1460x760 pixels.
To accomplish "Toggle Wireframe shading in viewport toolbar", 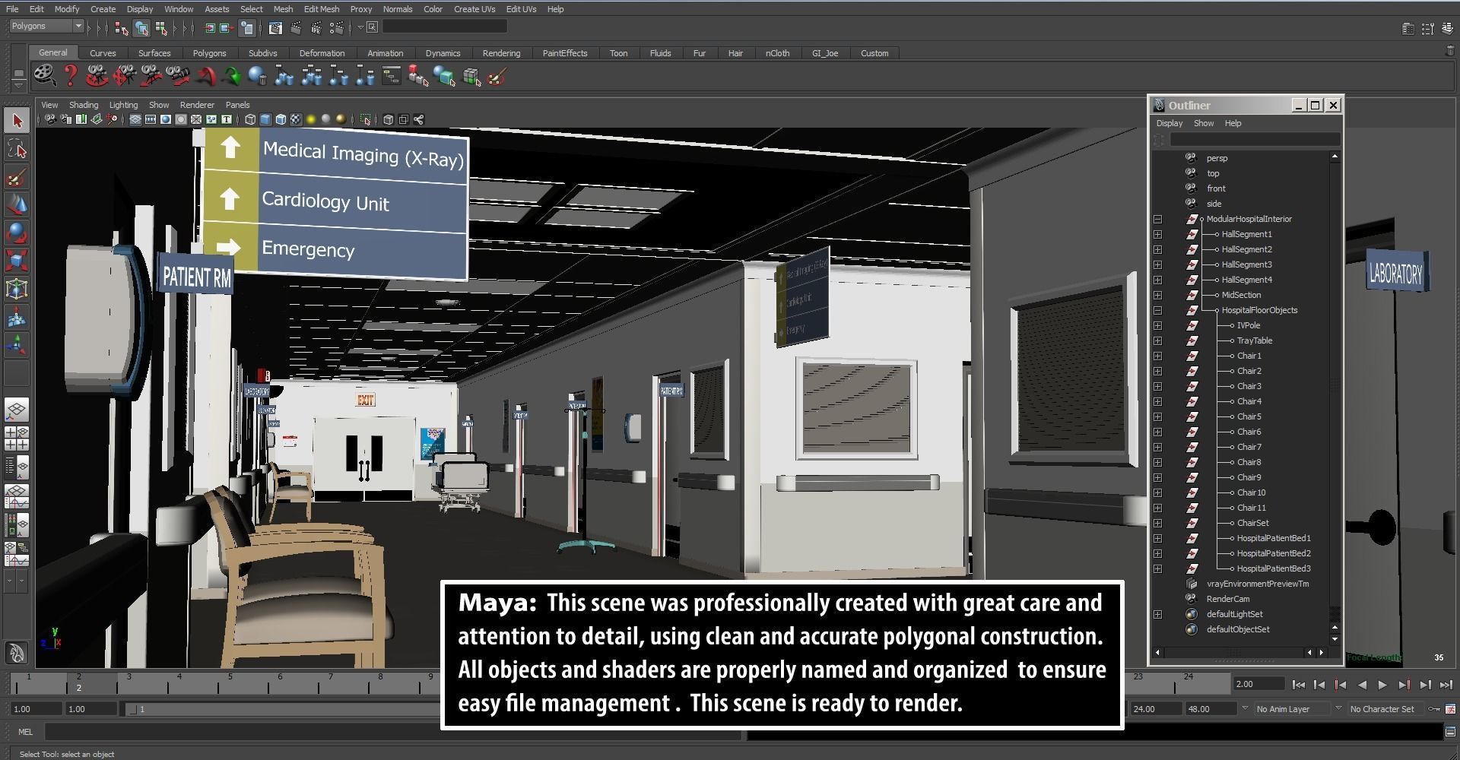I will pyautogui.click(x=250, y=119).
